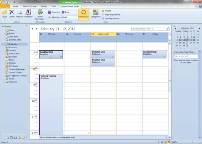Delete the selected appointment series
Image resolution: width=202 pixels, height=144 pixels.
point(12,14)
